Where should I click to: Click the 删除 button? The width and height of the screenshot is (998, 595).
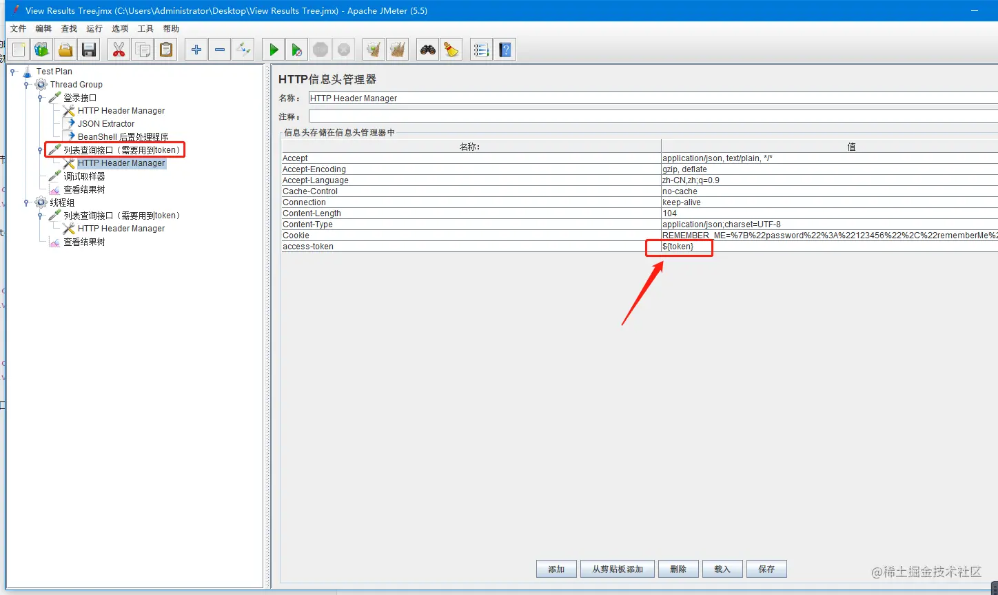[x=678, y=570]
